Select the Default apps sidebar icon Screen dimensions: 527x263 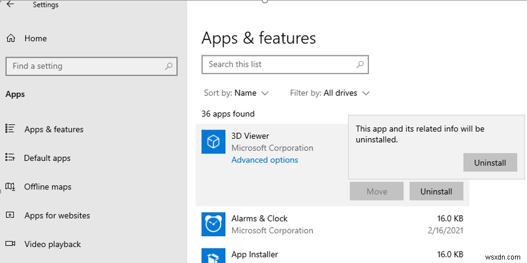tap(10, 157)
